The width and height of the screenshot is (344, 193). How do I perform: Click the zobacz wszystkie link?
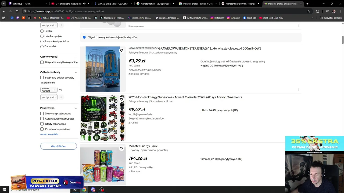(x=49, y=134)
